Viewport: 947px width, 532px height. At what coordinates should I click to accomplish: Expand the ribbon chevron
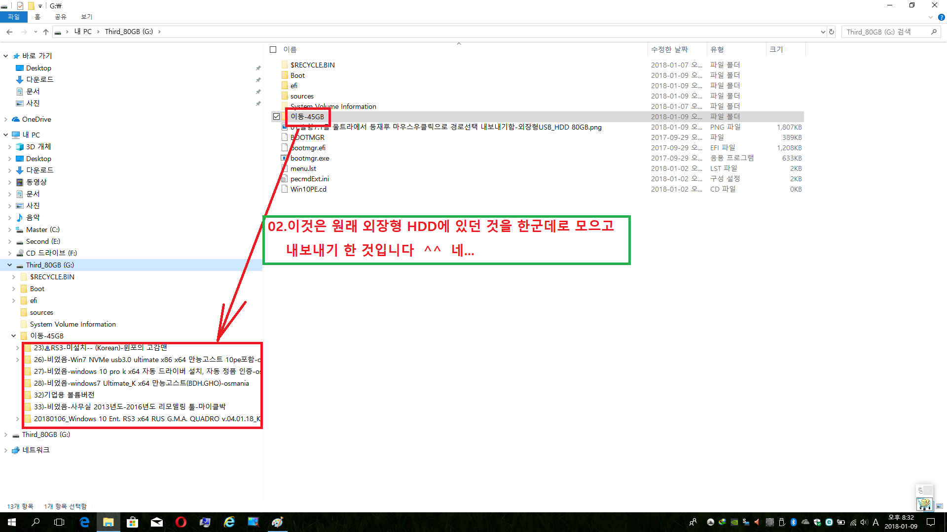pos(931,17)
